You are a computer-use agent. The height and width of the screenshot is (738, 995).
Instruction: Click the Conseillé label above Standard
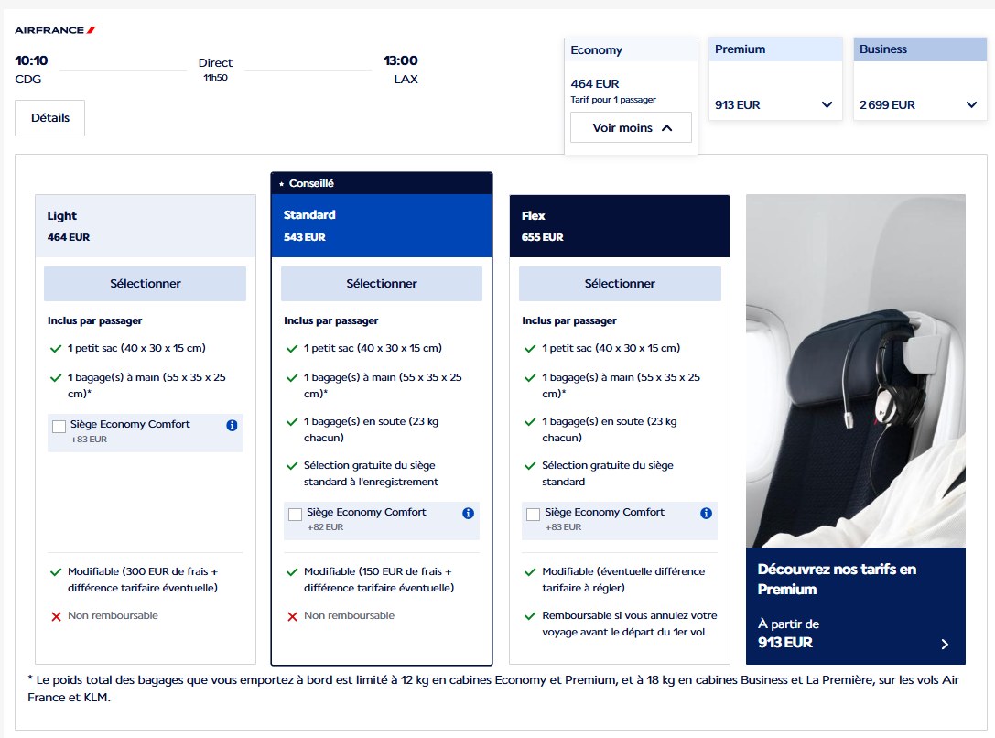pyautogui.click(x=311, y=183)
